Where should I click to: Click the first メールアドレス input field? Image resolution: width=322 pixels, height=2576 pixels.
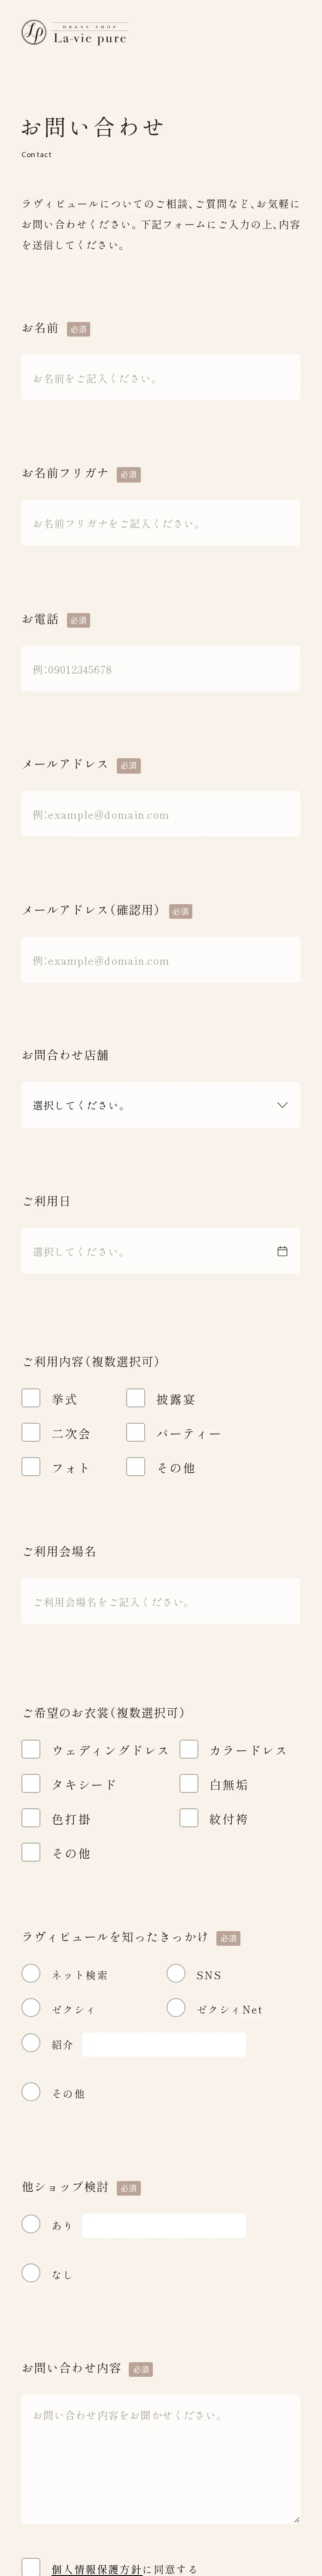coord(160,814)
